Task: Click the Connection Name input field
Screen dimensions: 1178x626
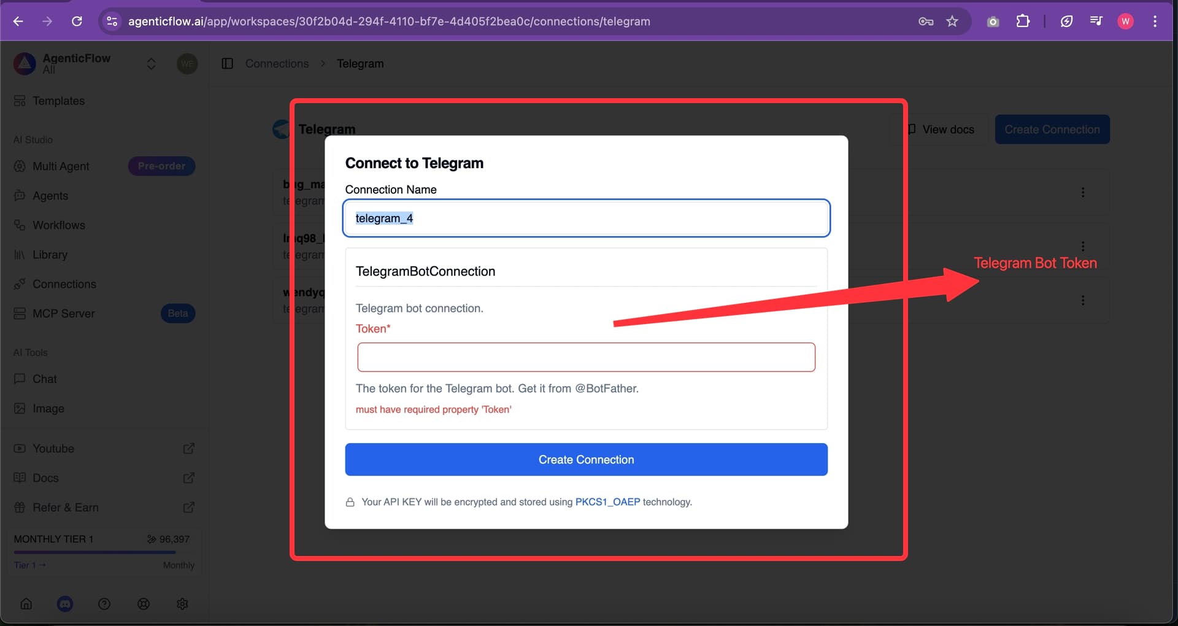Action: coord(586,218)
